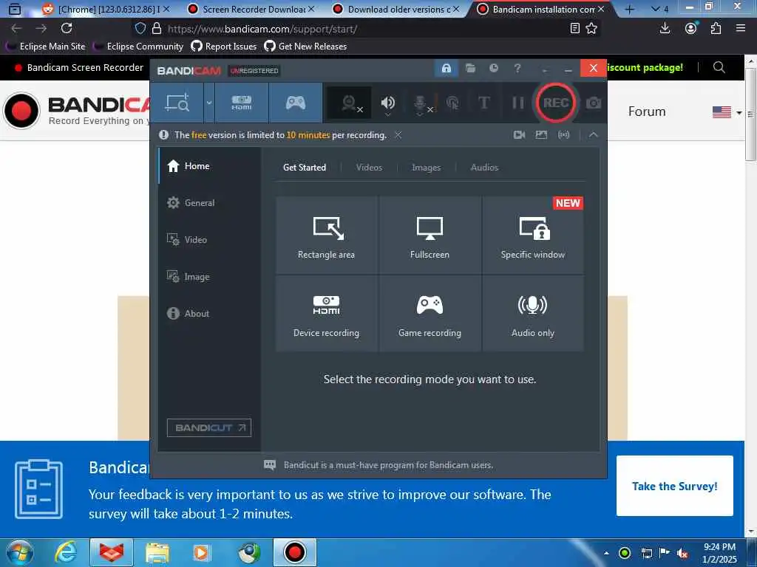The image size is (757, 567).
Task: Switch to Download older versions tab
Action: point(396,9)
